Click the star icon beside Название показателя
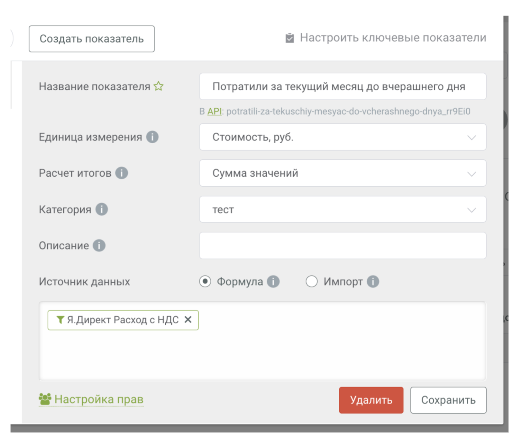513x439 pixels. 158,86
